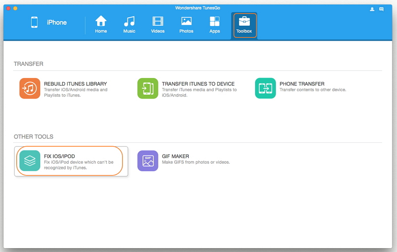Viewport: 397px width, 252px height.
Task: Open the Rebuild iTunes Library title
Action: coord(75,84)
